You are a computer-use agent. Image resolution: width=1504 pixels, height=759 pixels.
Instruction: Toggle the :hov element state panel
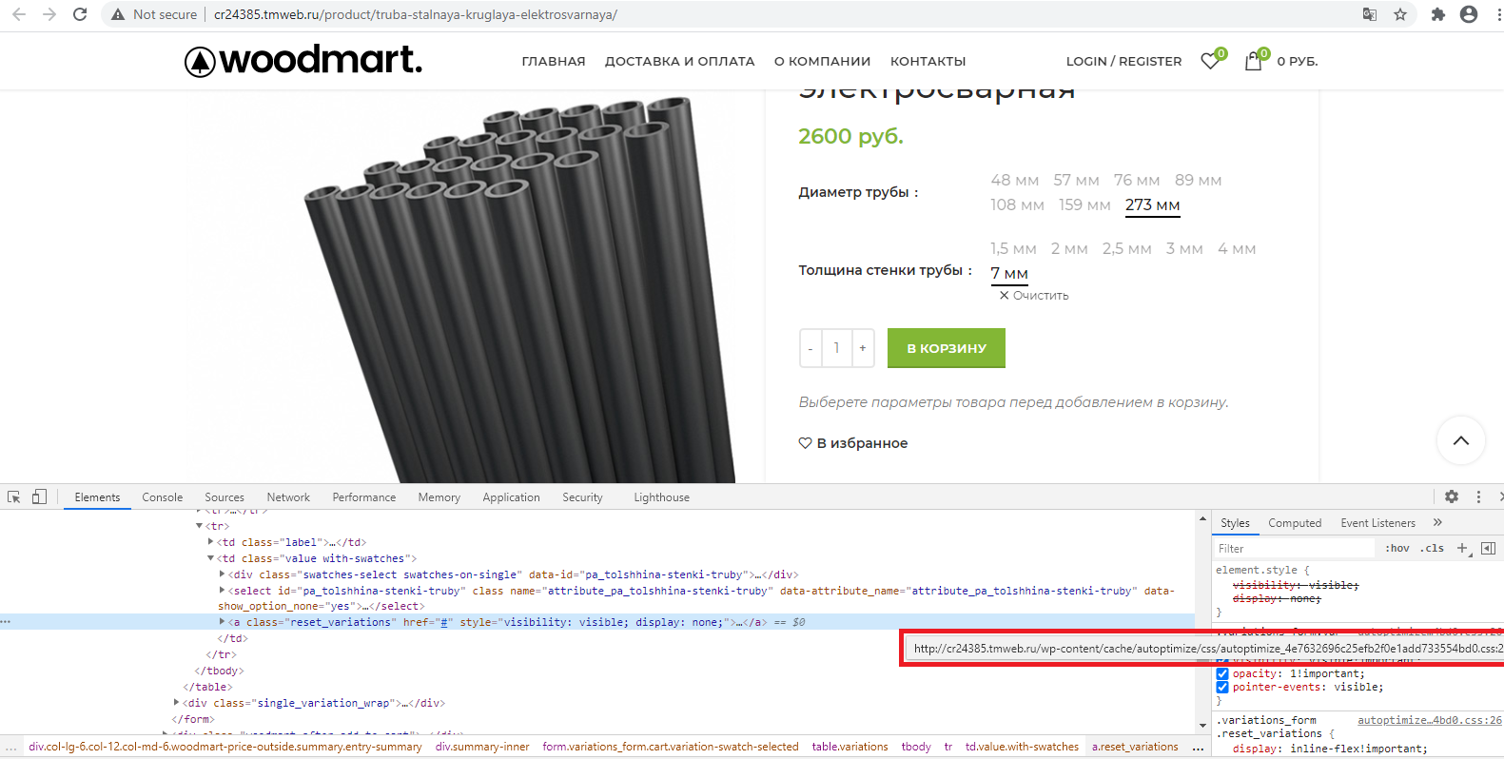coord(1397,548)
